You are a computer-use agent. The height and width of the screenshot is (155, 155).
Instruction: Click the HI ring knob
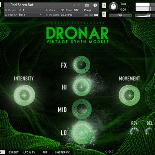pos(82,87)
